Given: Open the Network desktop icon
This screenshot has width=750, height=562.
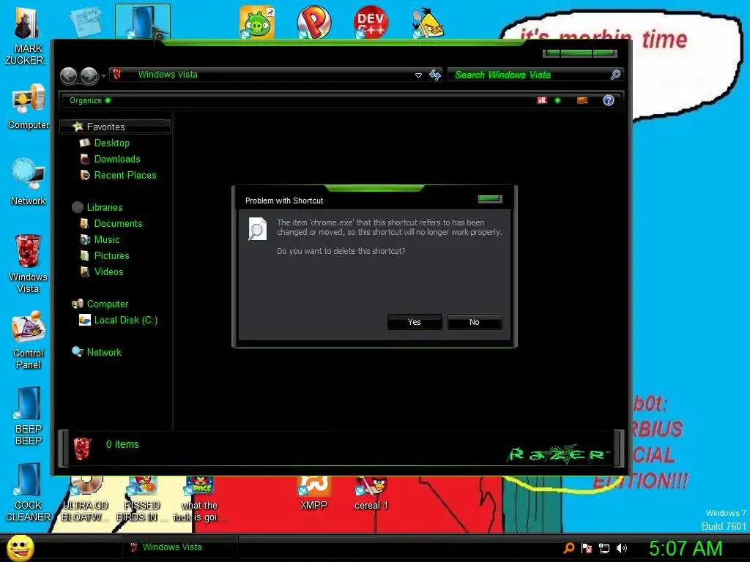Looking at the screenshot, I should click(29, 182).
